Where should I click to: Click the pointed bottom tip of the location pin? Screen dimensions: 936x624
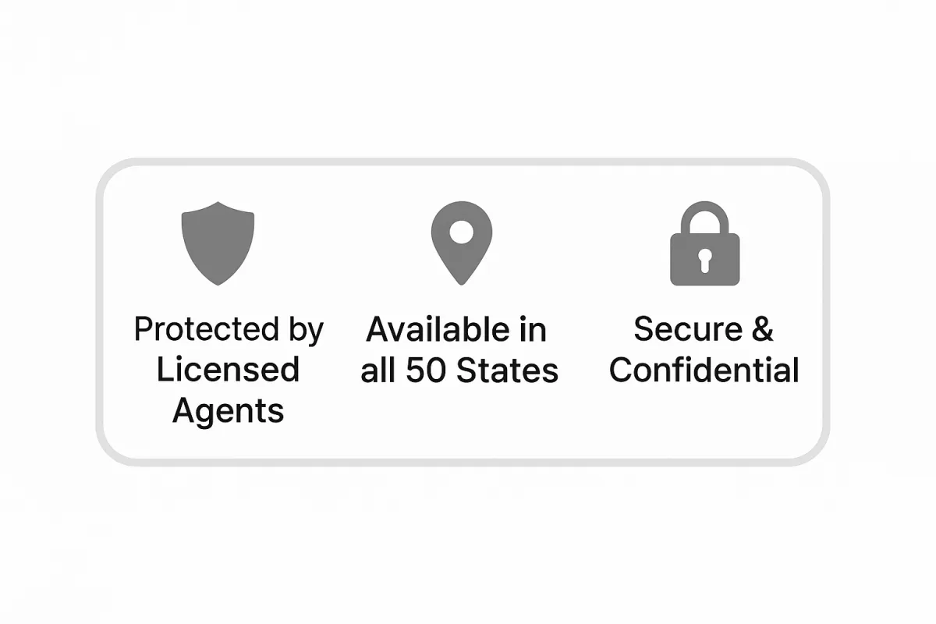tap(462, 279)
